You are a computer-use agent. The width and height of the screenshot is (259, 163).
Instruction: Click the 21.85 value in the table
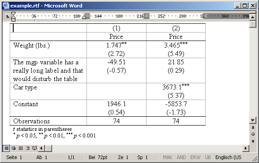tap(176, 62)
